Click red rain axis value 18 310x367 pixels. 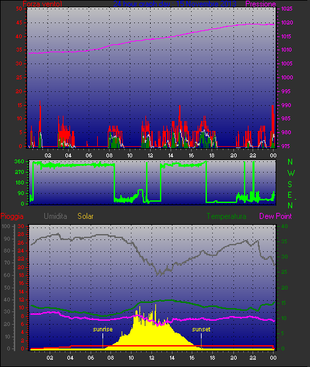[21, 275]
